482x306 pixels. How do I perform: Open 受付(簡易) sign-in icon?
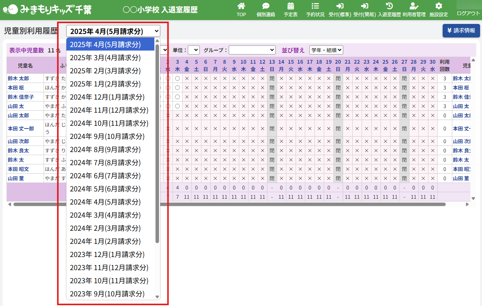tap(364, 7)
